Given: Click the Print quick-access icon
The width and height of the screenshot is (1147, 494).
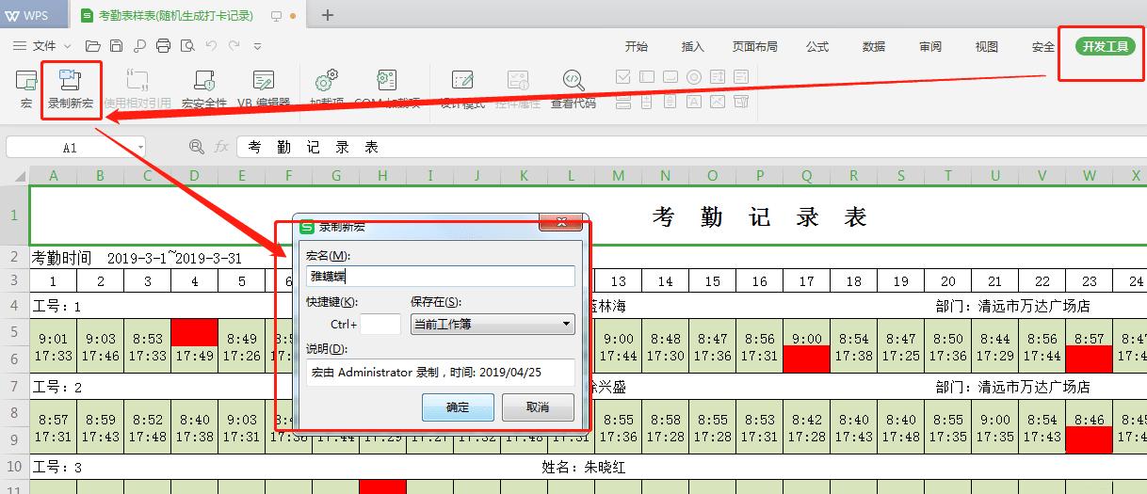Looking at the screenshot, I should (x=163, y=45).
